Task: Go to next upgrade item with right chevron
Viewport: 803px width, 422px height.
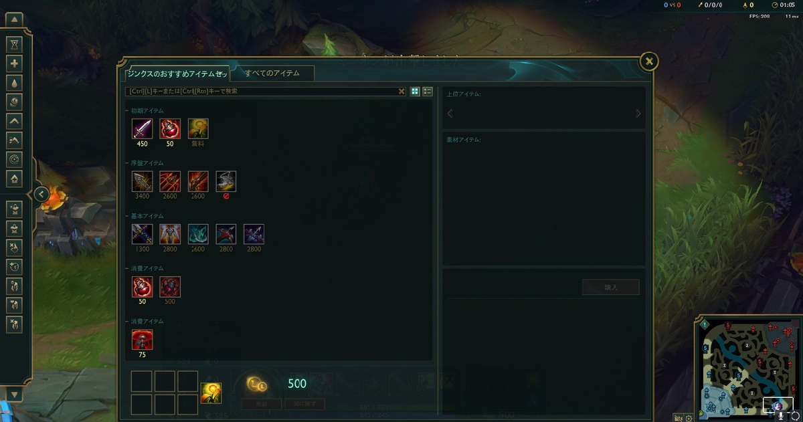Action: pos(638,114)
